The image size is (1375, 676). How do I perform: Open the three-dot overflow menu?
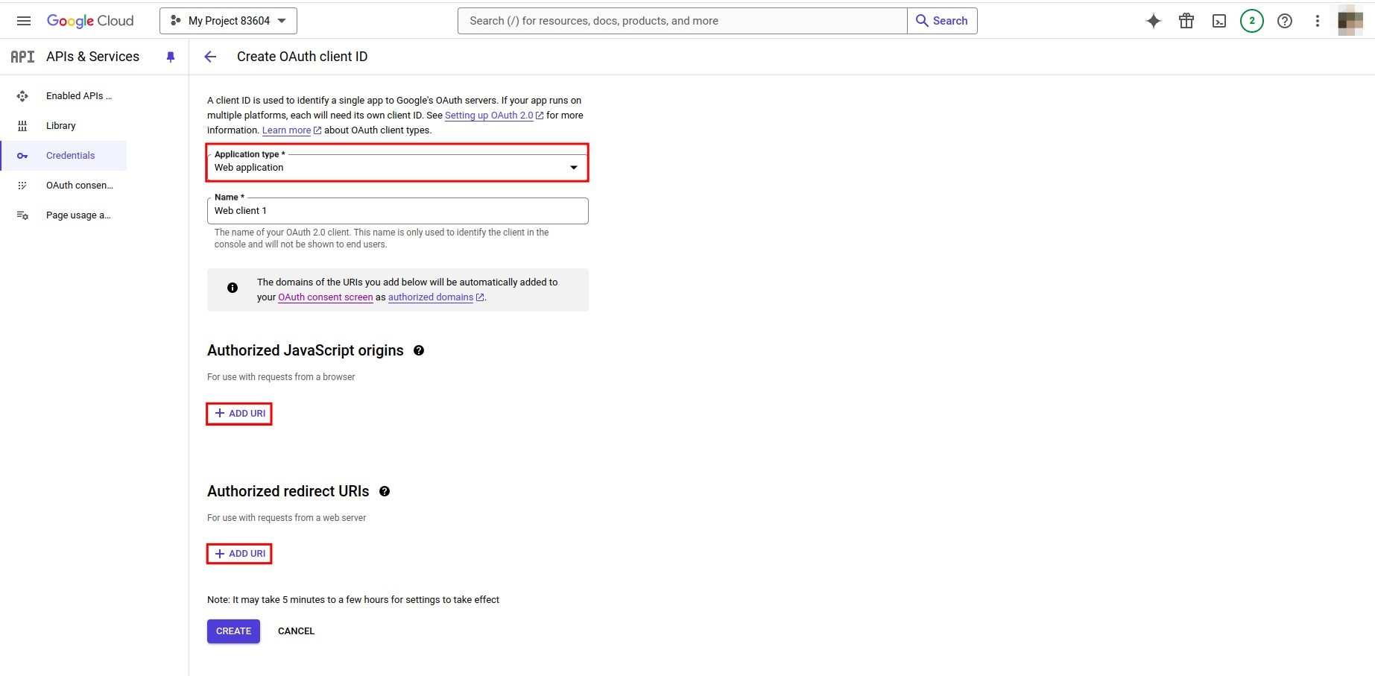click(1317, 20)
